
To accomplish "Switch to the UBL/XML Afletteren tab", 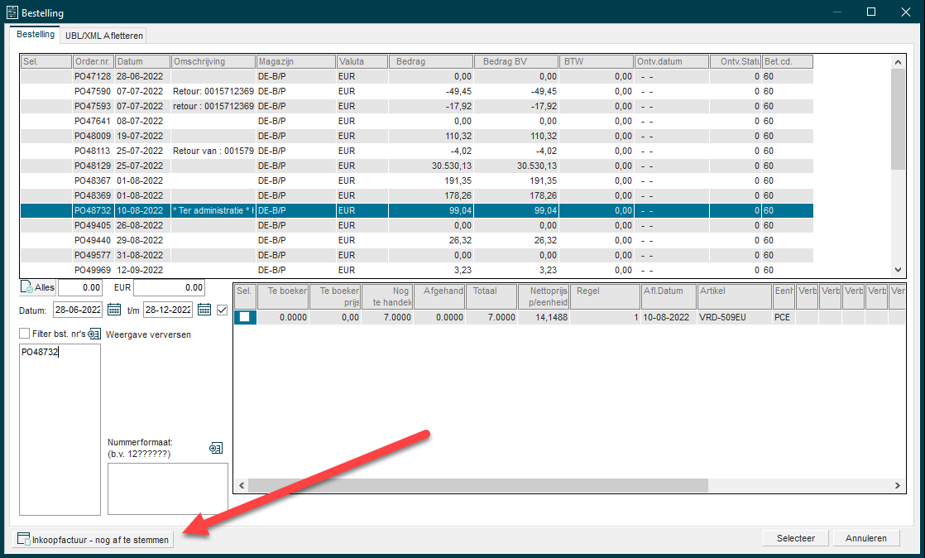I will tap(103, 36).
